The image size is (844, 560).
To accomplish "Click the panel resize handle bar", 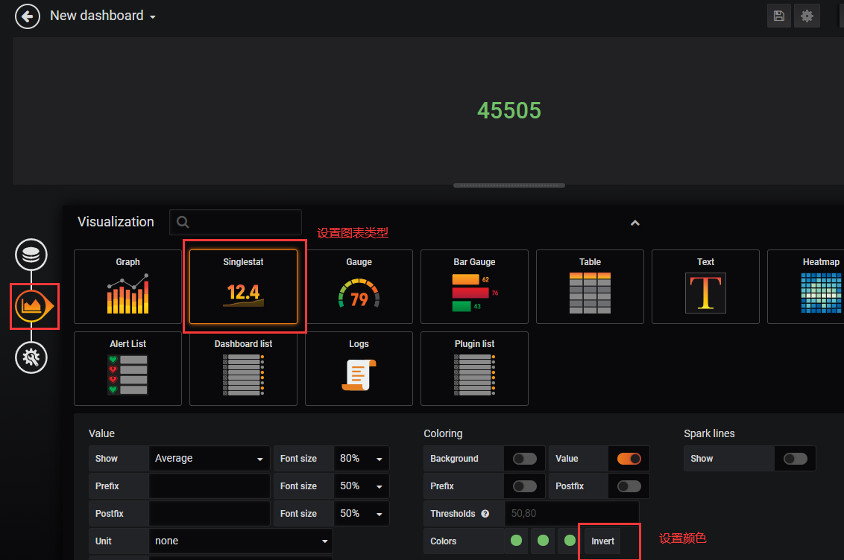I will click(x=509, y=185).
